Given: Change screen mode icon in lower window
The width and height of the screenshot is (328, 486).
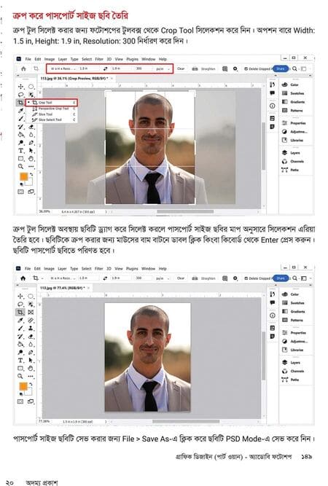Looking at the screenshot, I should 31,401.
